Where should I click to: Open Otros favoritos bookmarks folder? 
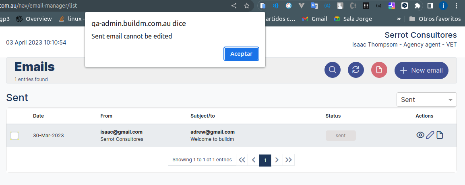pyautogui.click(x=435, y=19)
